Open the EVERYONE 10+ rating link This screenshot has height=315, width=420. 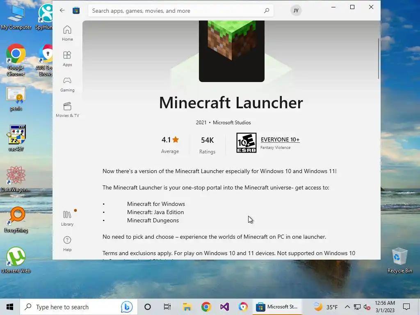click(x=280, y=139)
